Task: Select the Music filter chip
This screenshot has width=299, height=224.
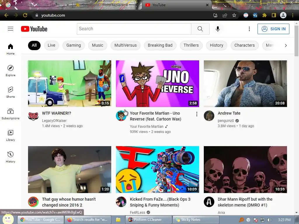Action: [98, 45]
